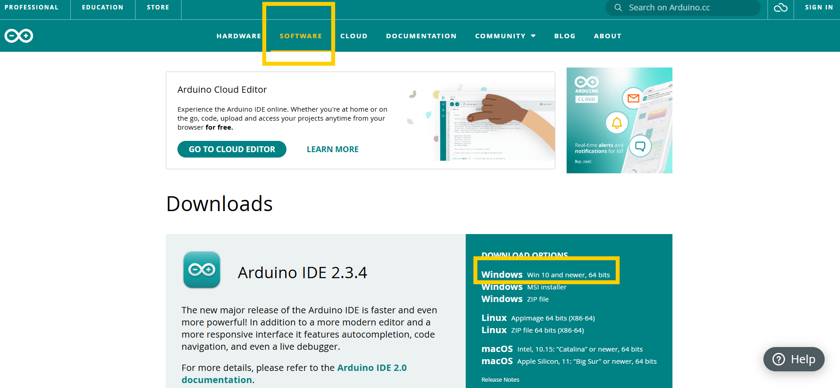This screenshot has width=840, height=388.
Task: Open the About page
Action: coord(608,36)
